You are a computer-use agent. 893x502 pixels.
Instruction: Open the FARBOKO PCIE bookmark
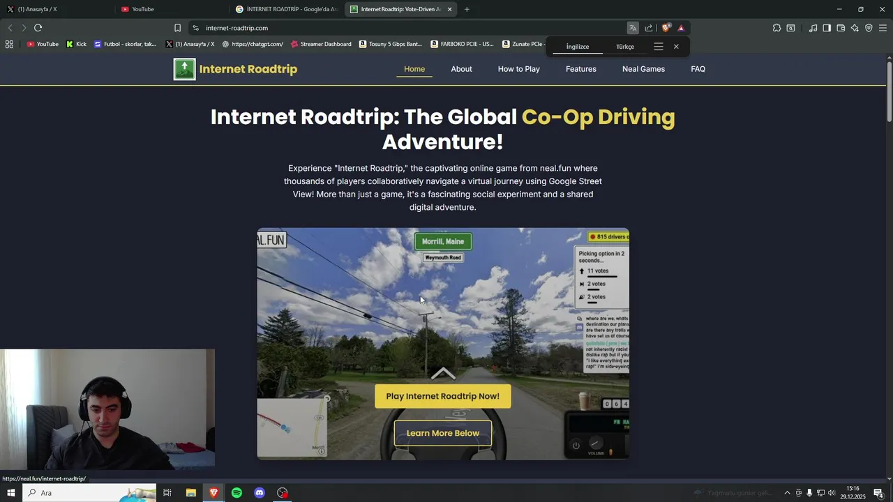point(463,44)
